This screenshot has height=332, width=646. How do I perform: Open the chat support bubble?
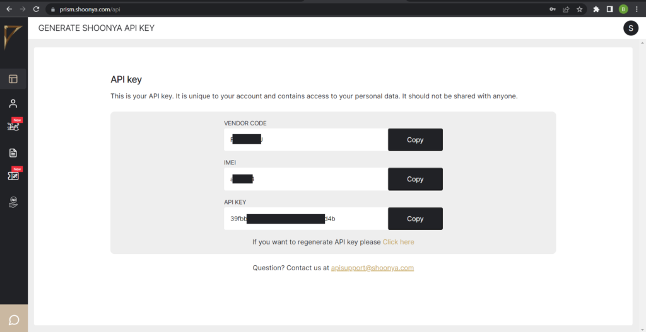pyautogui.click(x=14, y=319)
